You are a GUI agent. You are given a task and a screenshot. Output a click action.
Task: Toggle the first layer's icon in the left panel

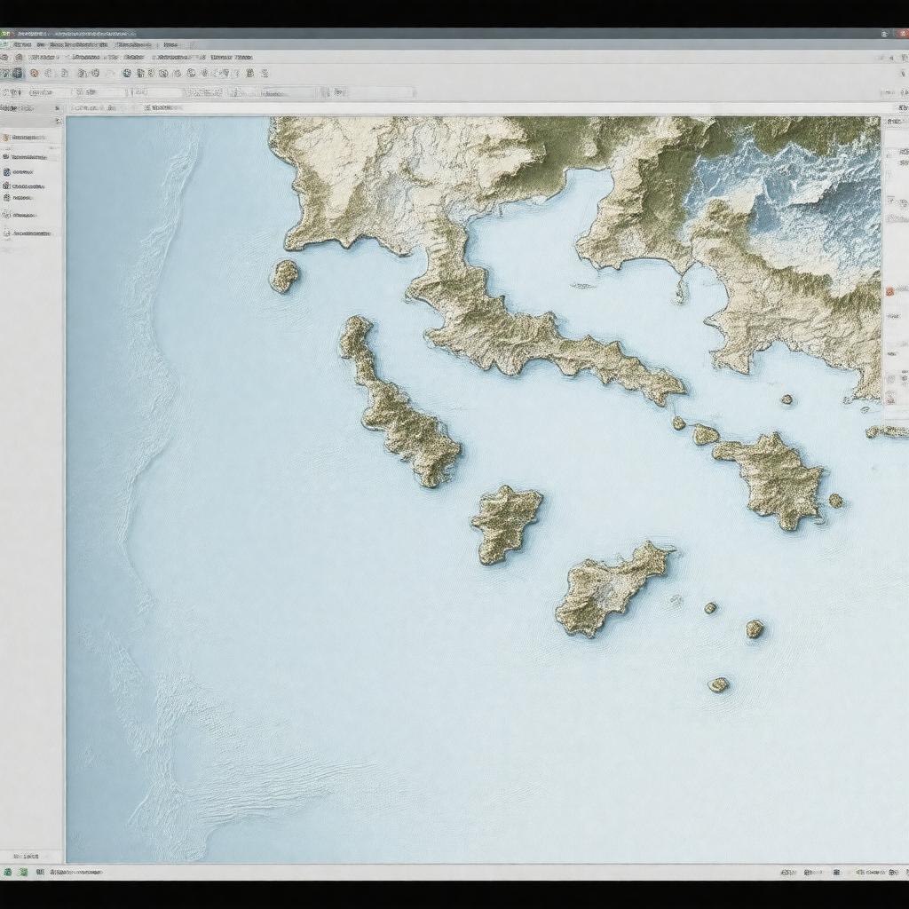[6, 138]
